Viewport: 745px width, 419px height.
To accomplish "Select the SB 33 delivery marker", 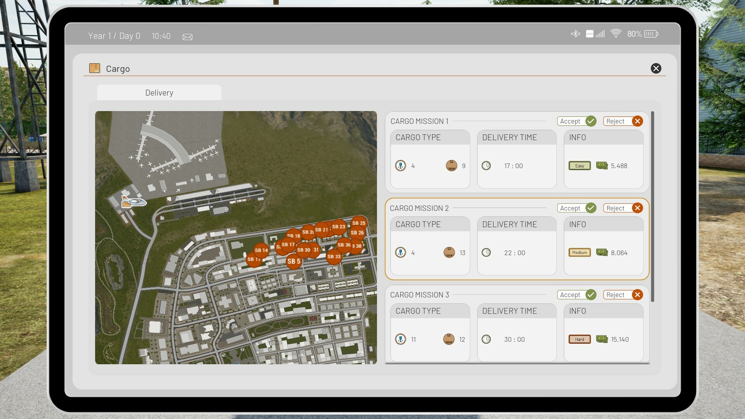I will [334, 257].
